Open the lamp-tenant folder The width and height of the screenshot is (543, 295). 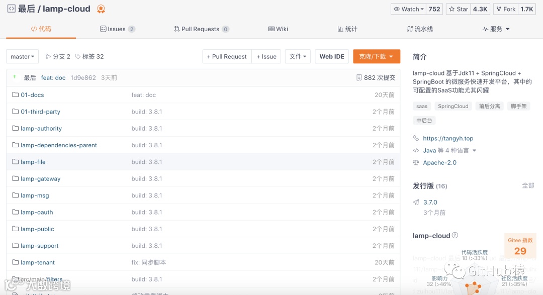point(37,262)
